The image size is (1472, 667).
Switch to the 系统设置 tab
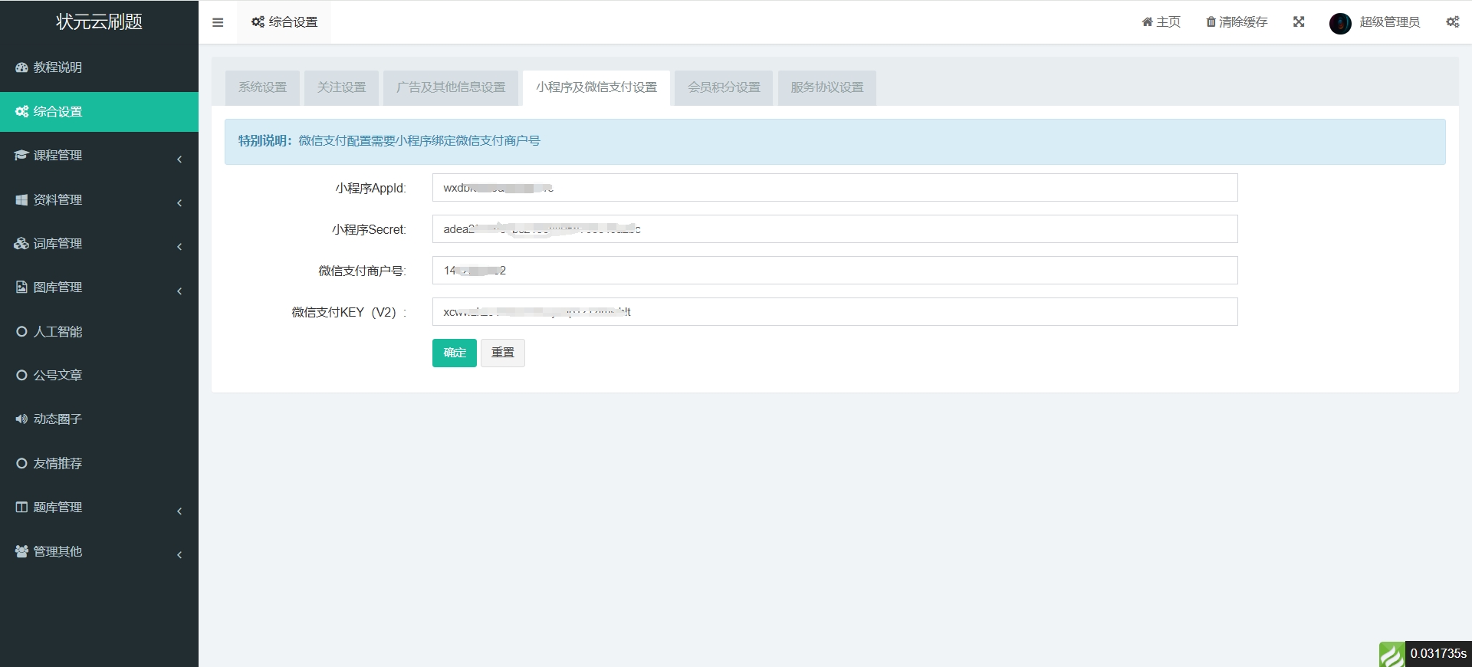coord(262,87)
